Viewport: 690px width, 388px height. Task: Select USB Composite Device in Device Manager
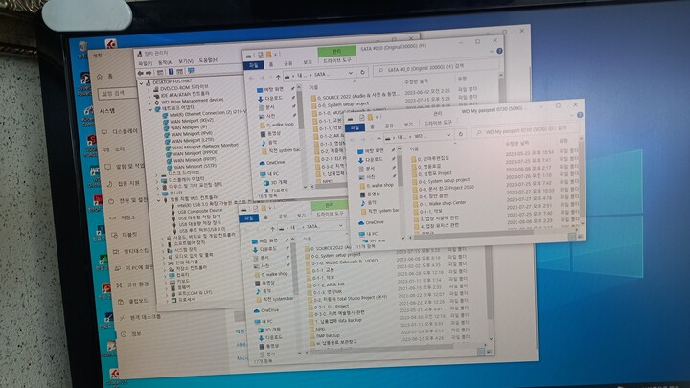tap(199, 212)
